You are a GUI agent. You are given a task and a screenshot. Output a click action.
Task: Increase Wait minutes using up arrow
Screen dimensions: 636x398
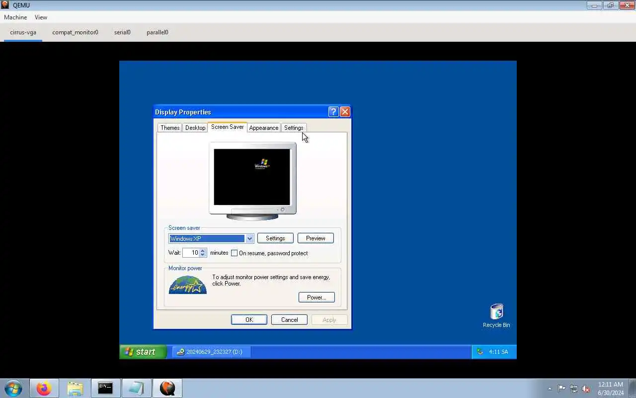click(x=203, y=251)
